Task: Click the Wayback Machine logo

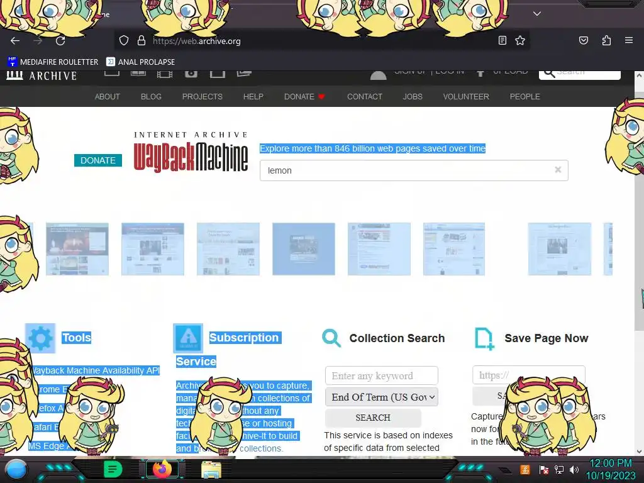Action: (191, 153)
